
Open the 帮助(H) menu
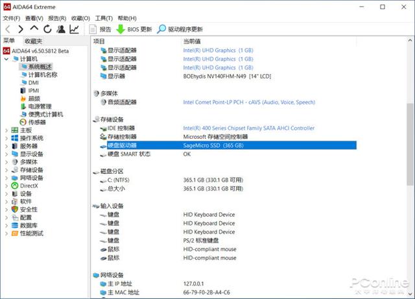pyautogui.click(x=127, y=18)
